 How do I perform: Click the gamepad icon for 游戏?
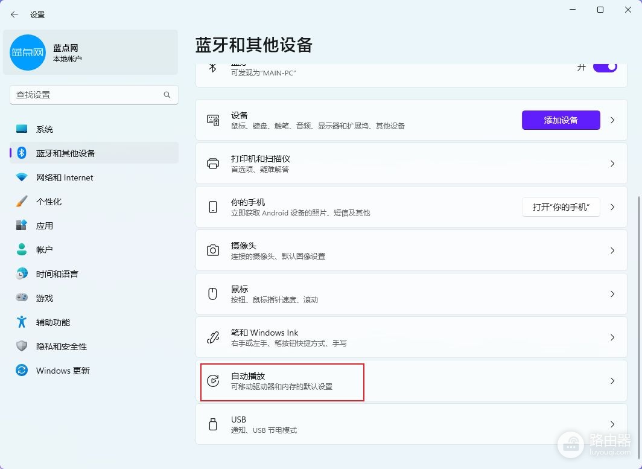pyautogui.click(x=22, y=298)
